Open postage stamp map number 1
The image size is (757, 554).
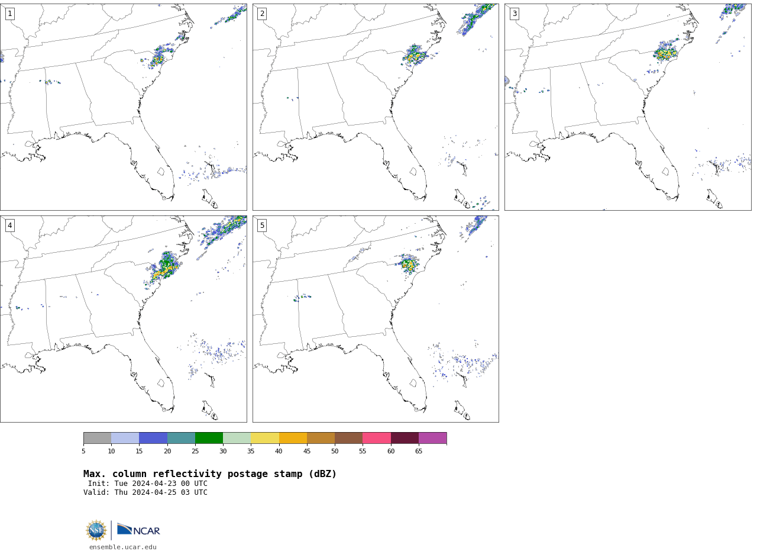123,107
